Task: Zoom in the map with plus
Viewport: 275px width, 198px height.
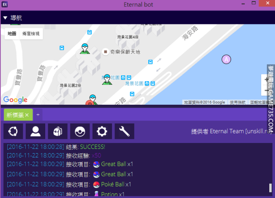Action: 266,79
